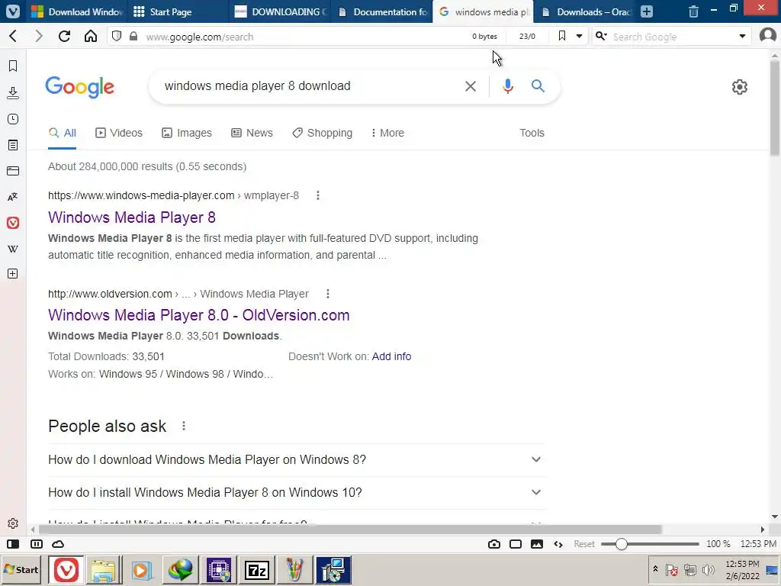This screenshot has height=586, width=781.
Task: Switch to Shopping results tab
Action: point(323,133)
